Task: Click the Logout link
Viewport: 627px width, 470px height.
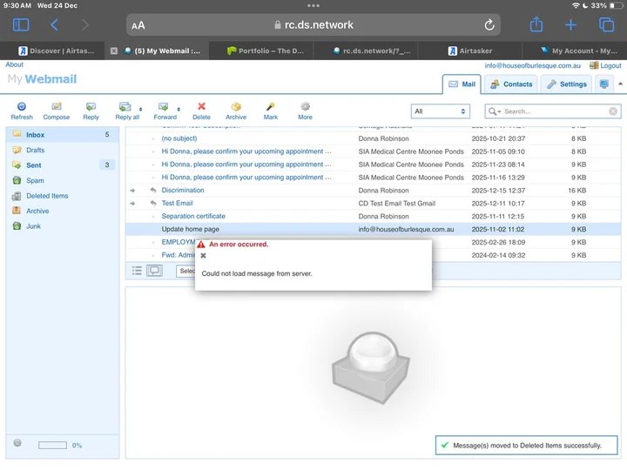Action: click(x=606, y=65)
